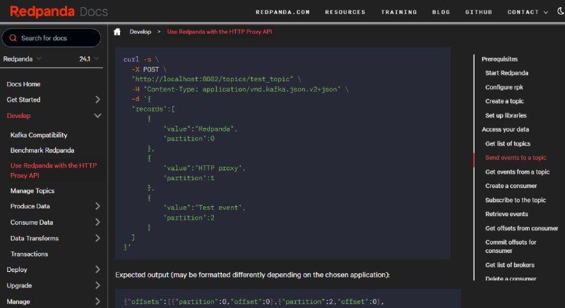Expand the Manage section chevron
The image size is (565, 308).
pos(97,302)
